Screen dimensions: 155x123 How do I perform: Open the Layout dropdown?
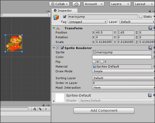[144, 4]
